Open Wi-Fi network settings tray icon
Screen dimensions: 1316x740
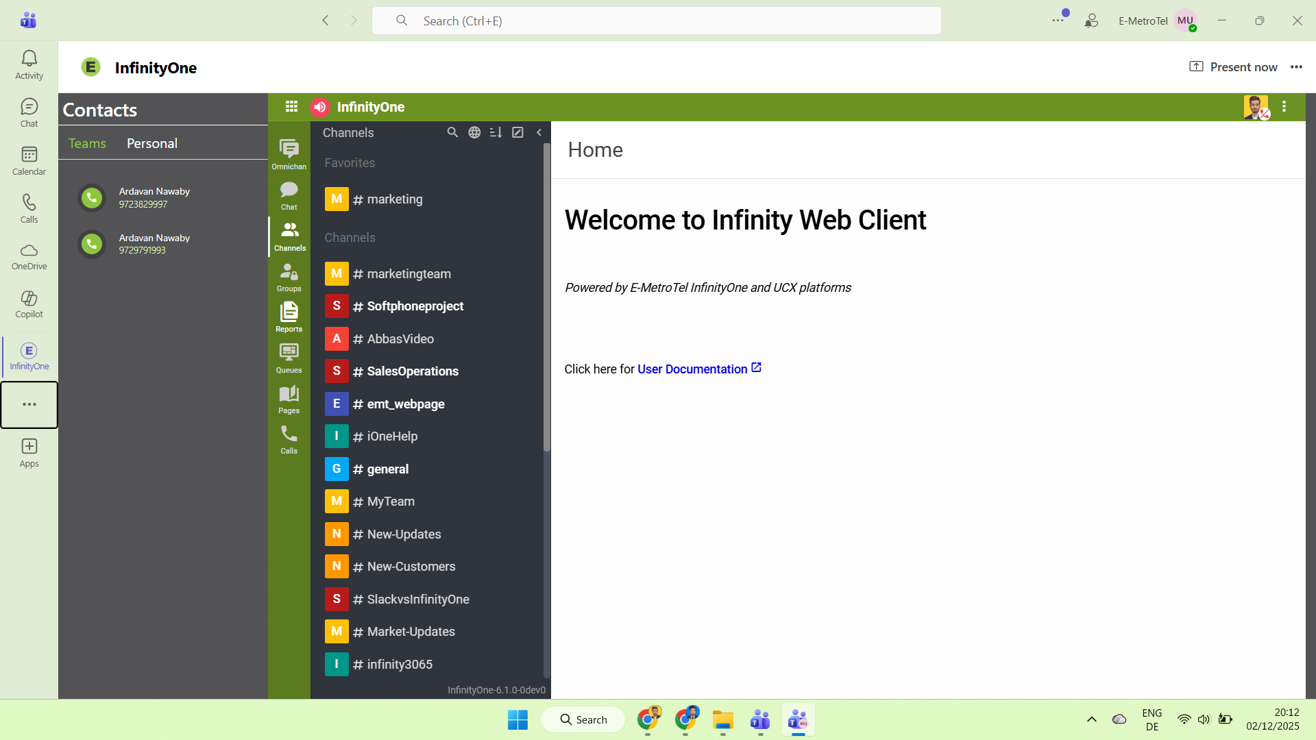[1184, 719]
